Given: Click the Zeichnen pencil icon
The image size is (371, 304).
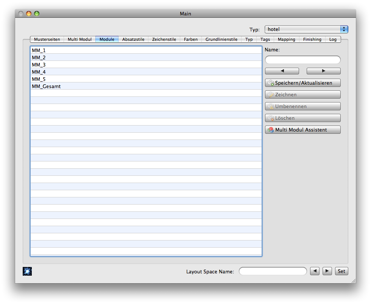Looking at the screenshot, I should point(271,95).
